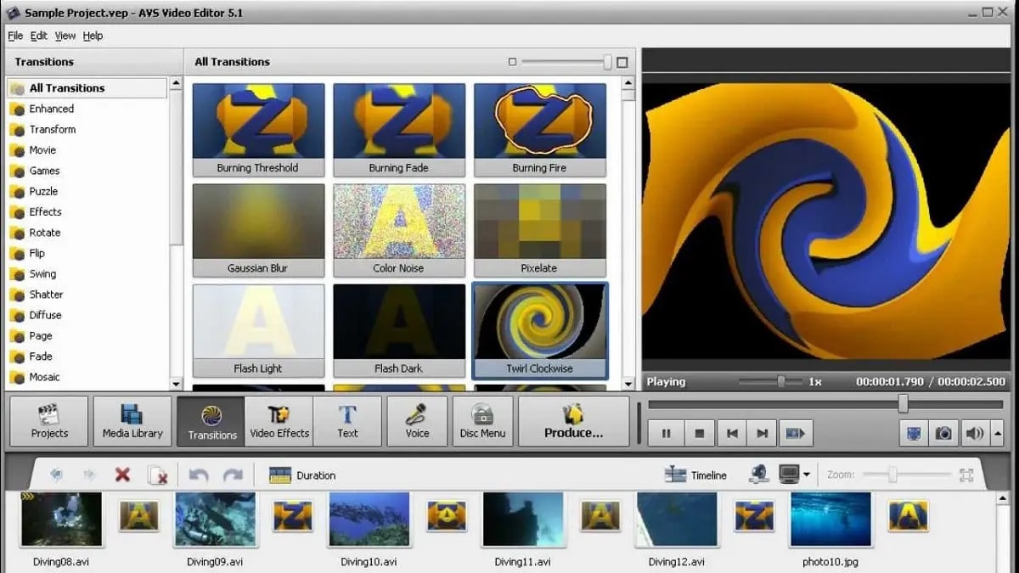Mute the preview volume
This screenshot has height=573, width=1019.
pos(973,433)
